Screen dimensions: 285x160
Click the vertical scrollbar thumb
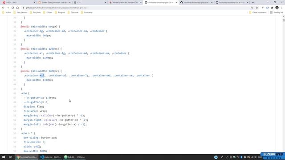tap(284, 20)
